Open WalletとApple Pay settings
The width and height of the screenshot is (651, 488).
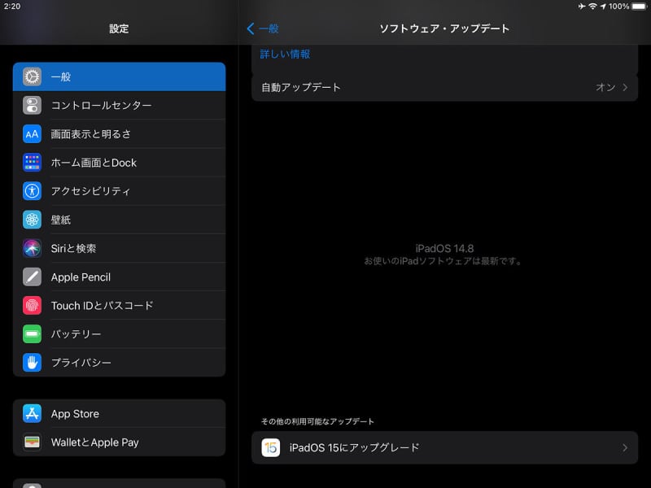119,442
